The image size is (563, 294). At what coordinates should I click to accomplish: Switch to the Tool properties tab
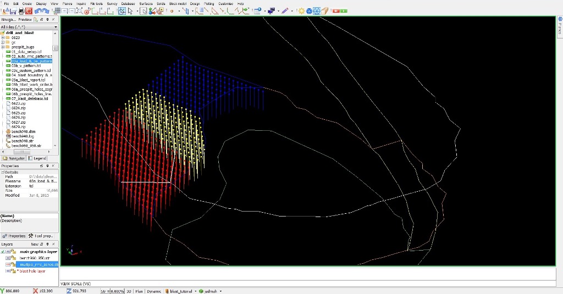point(41,236)
